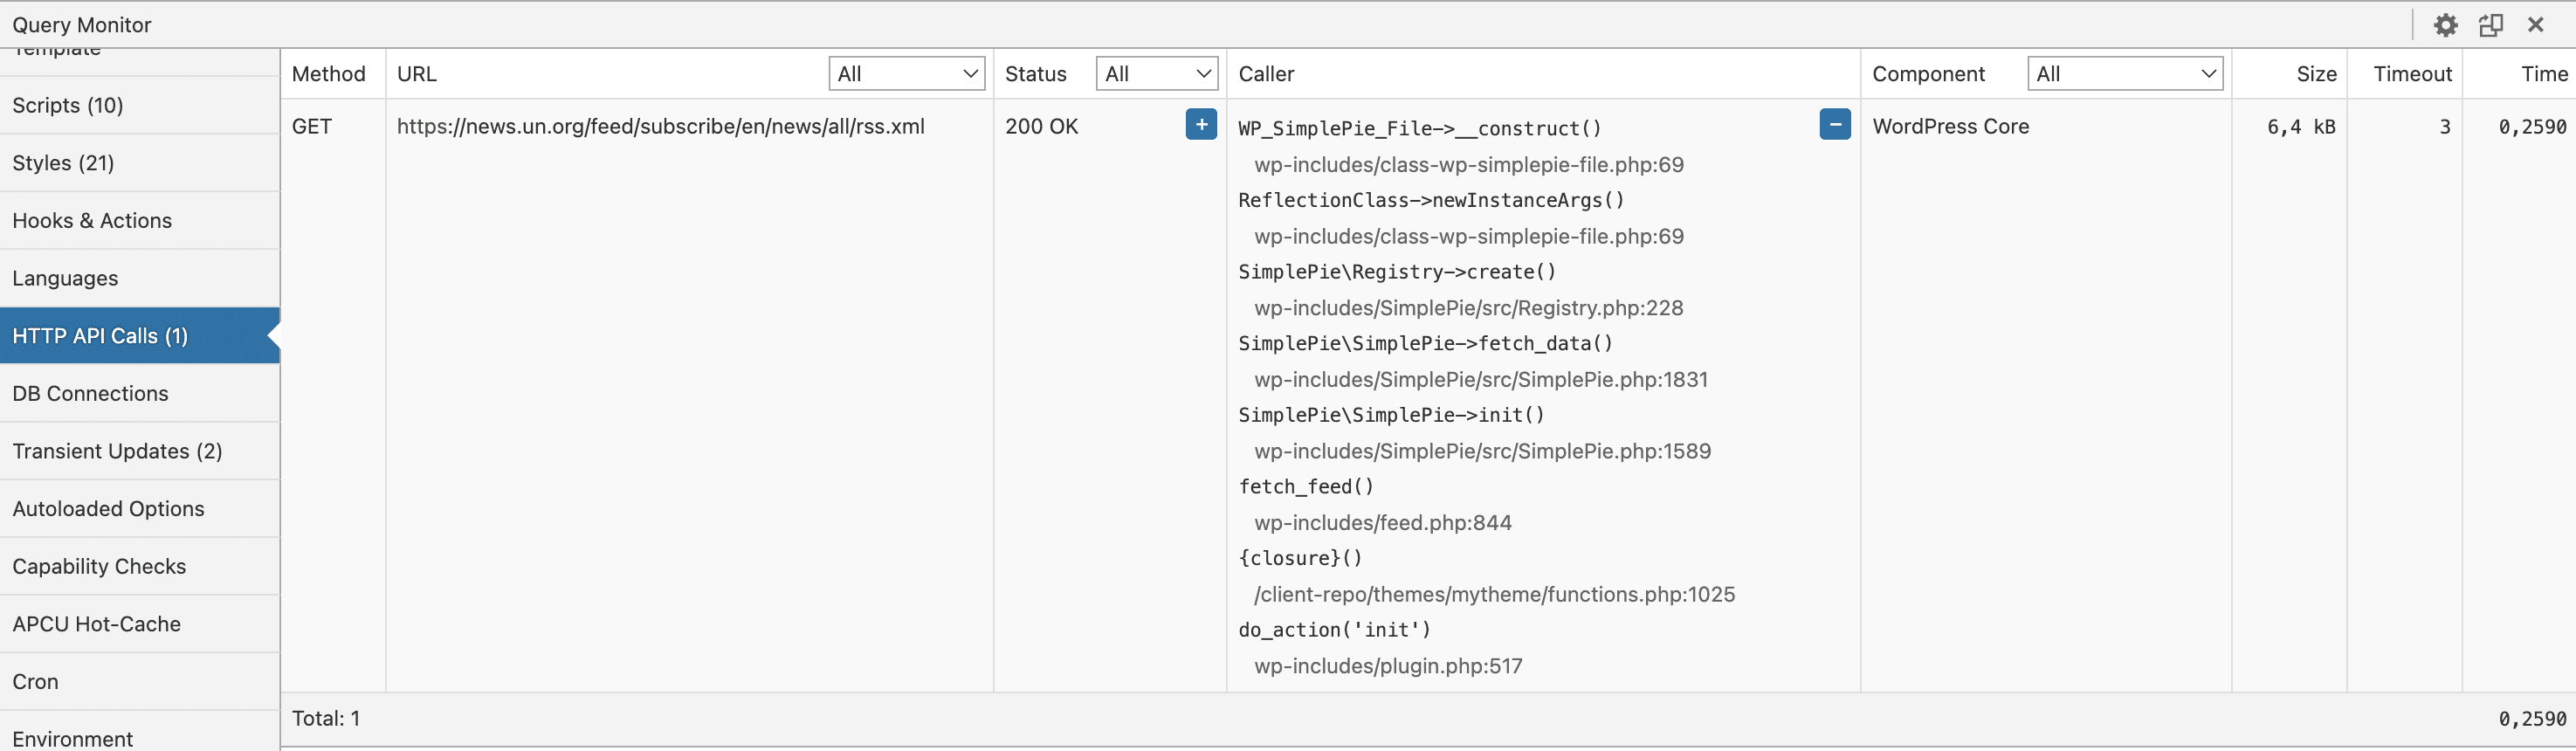Open Query Monitor settings gear
The width and height of the screenshot is (2576, 751).
[2445, 25]
